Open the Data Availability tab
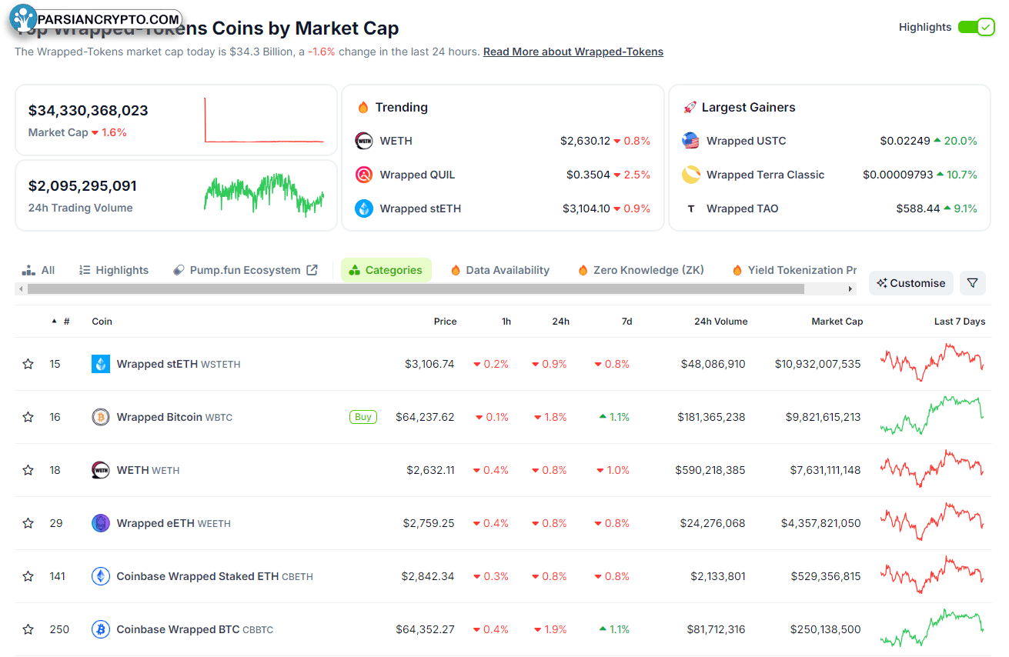Screen dimensions: 1009x657 coord(499,270)
